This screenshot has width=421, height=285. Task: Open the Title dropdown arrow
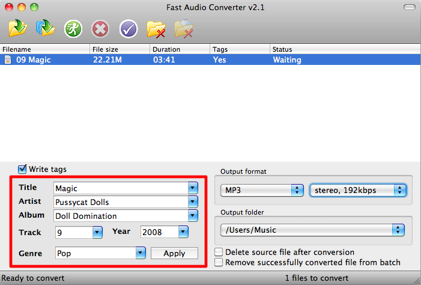pyautogui.click(x=193, y=188)
